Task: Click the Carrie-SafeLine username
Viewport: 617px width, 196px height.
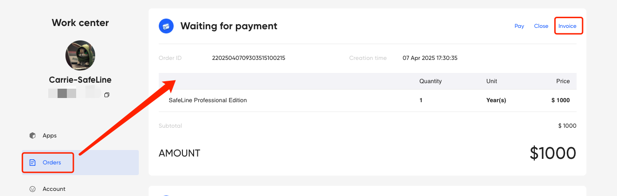Action: 80,80
